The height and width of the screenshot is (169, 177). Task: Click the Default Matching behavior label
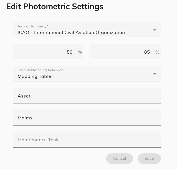[40, 70]
